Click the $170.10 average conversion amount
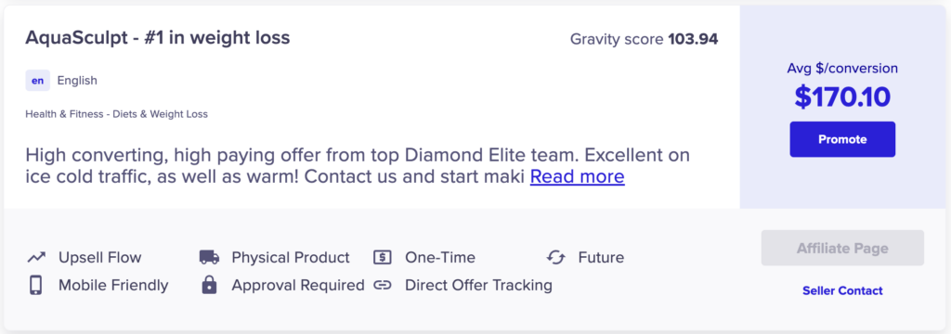Image resolution: width=951 pixels, height=334 pixels. click(x=842, y=97)
